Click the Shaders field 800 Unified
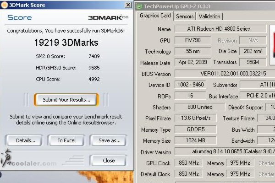This screenshot has width=275, height=183. click(x=200, y=107)
